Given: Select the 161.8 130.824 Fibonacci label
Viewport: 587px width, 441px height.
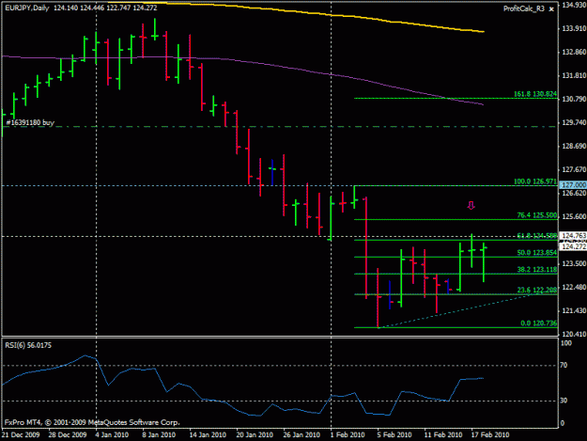Looking at the screenshot, I should (535, 94).
